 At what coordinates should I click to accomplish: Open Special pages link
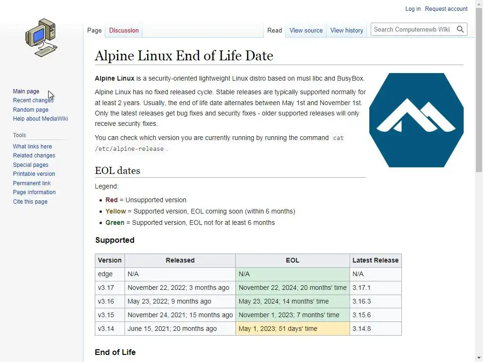[x=31, y=165]
